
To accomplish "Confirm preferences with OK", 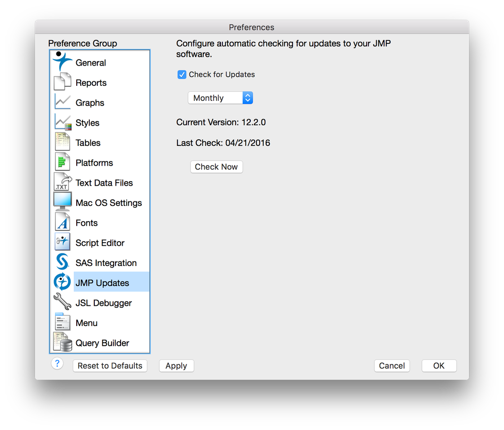I will [439, 366].
